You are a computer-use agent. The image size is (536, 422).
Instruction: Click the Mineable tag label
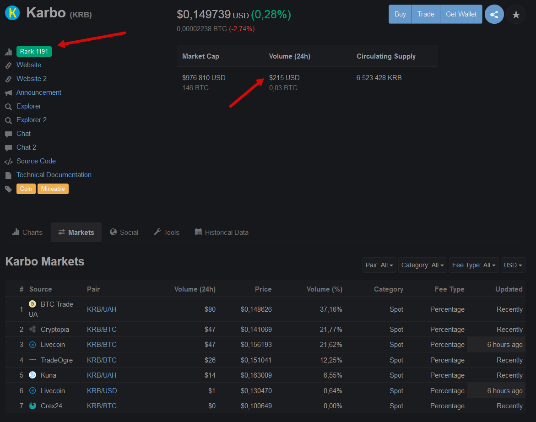(53, 189)
